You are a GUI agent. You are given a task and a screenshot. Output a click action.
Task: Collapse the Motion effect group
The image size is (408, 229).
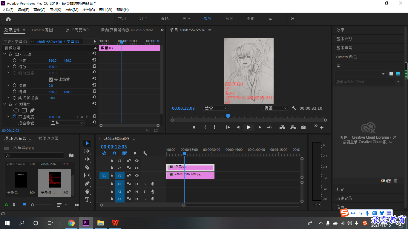point(4,54)
